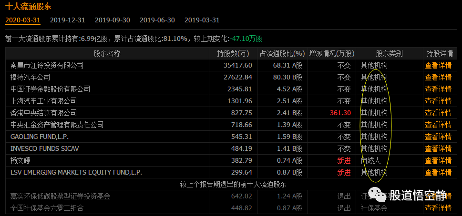Select shareholder 南昌市江铃投资有限公司
This screenshot has height=216, width=462.
(x=47, y=65)
